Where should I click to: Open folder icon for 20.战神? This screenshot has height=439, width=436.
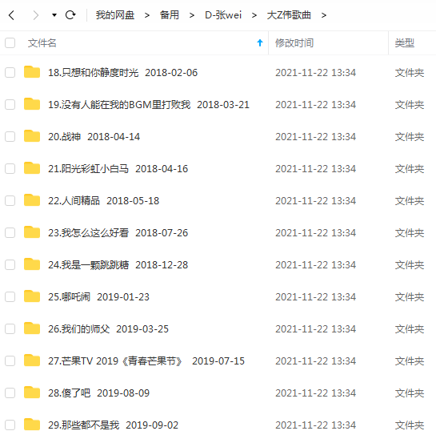32,136
